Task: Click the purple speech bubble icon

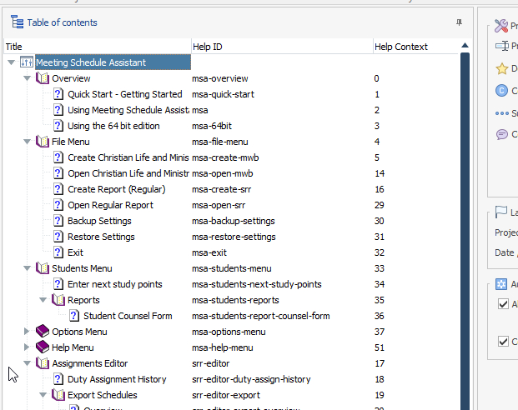Action: pyautogui.click(x=502, y=134)
